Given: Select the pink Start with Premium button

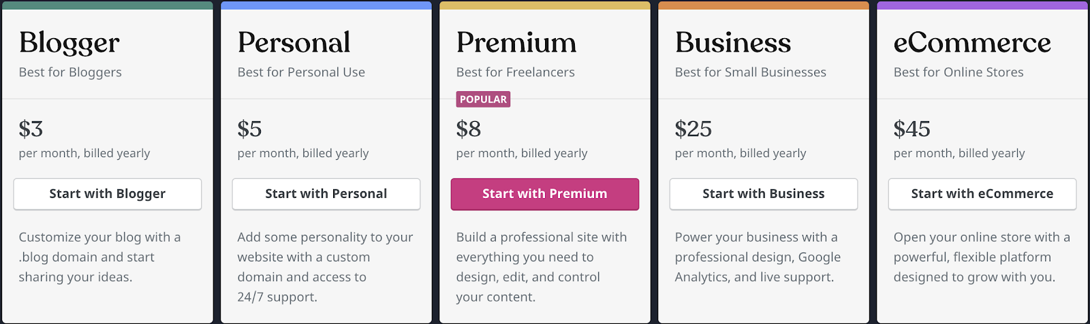Looking at the screenshot, I should click(545, 194).
